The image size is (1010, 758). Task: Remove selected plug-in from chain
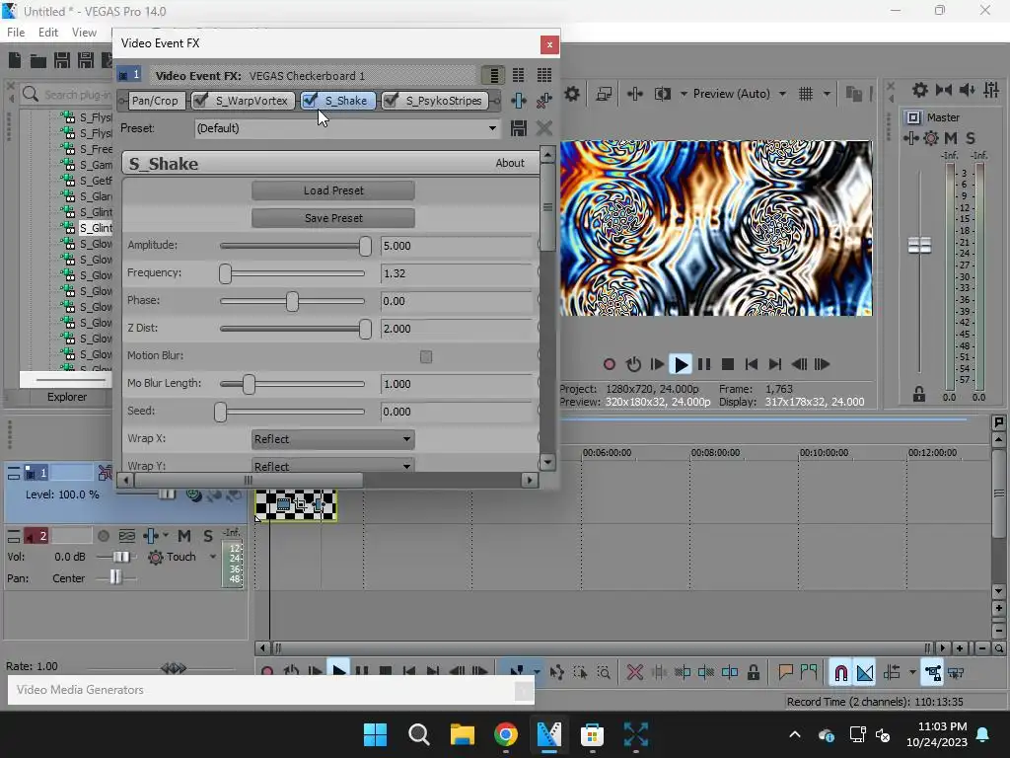(x=544, y=101)
